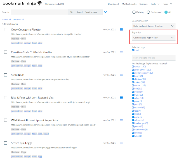This screenshot has height=159, width=179.
Task: Click the Search - Exact phrase button
Action: click(x=85, y=12)
